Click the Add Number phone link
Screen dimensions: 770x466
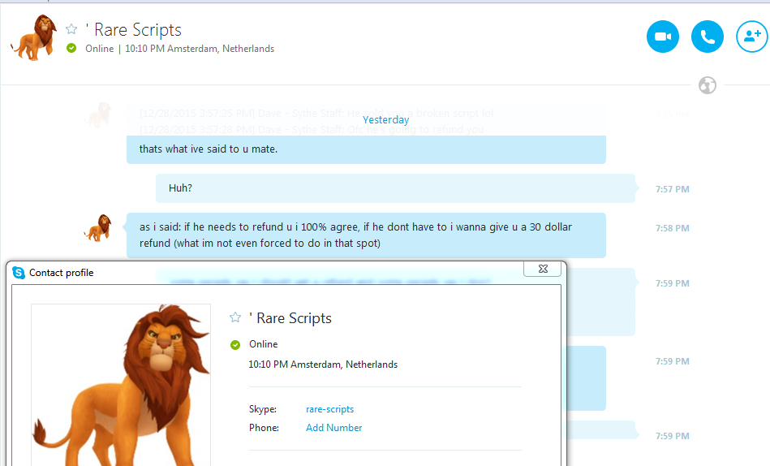point(334,428)
